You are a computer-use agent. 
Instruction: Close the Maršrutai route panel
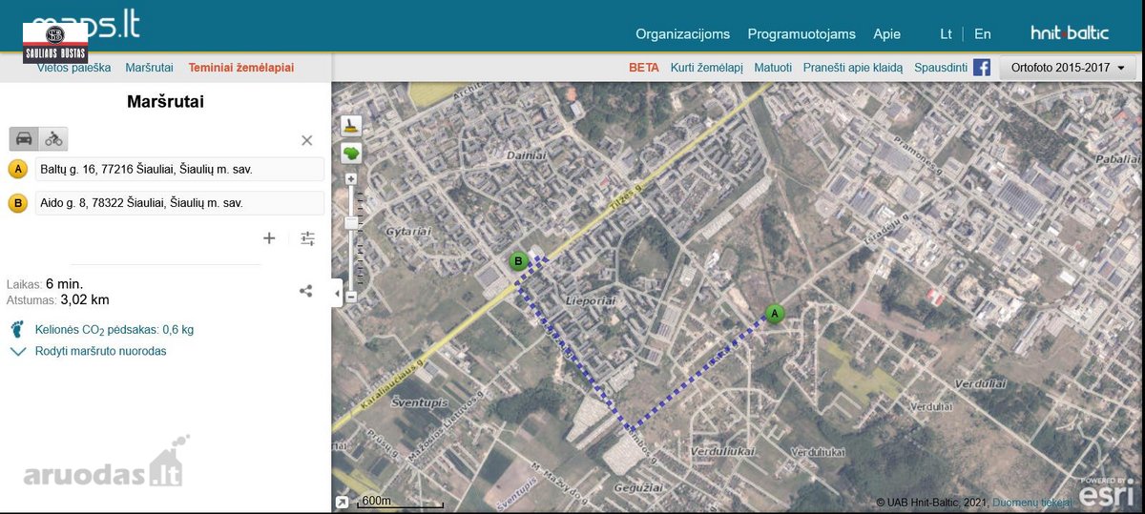click(306, 140)
